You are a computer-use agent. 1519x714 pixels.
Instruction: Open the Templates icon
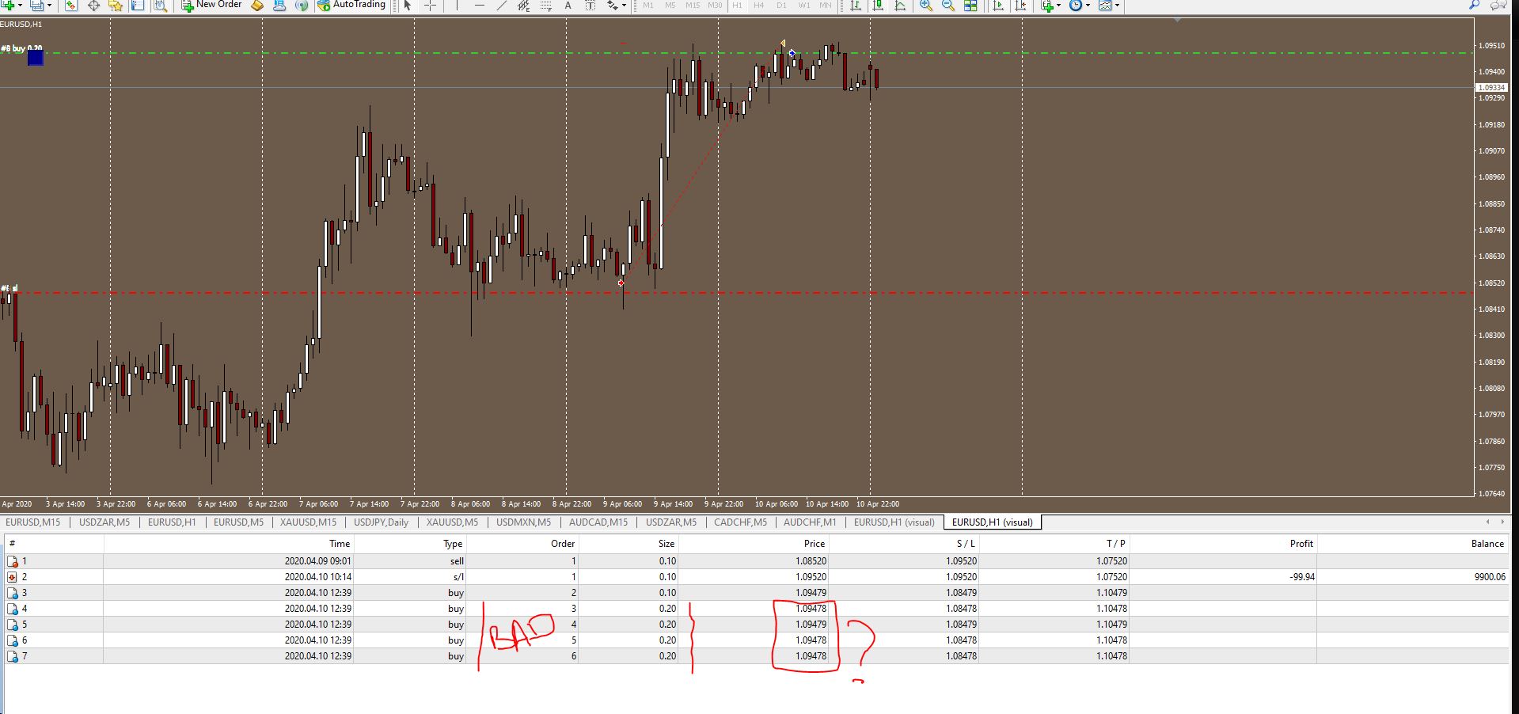click(x=1105, y=6)
